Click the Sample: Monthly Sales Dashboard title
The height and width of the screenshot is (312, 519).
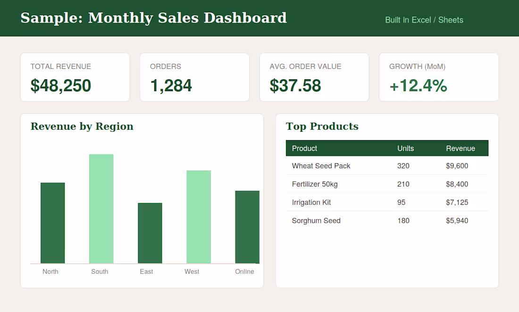tap(154, 18)
